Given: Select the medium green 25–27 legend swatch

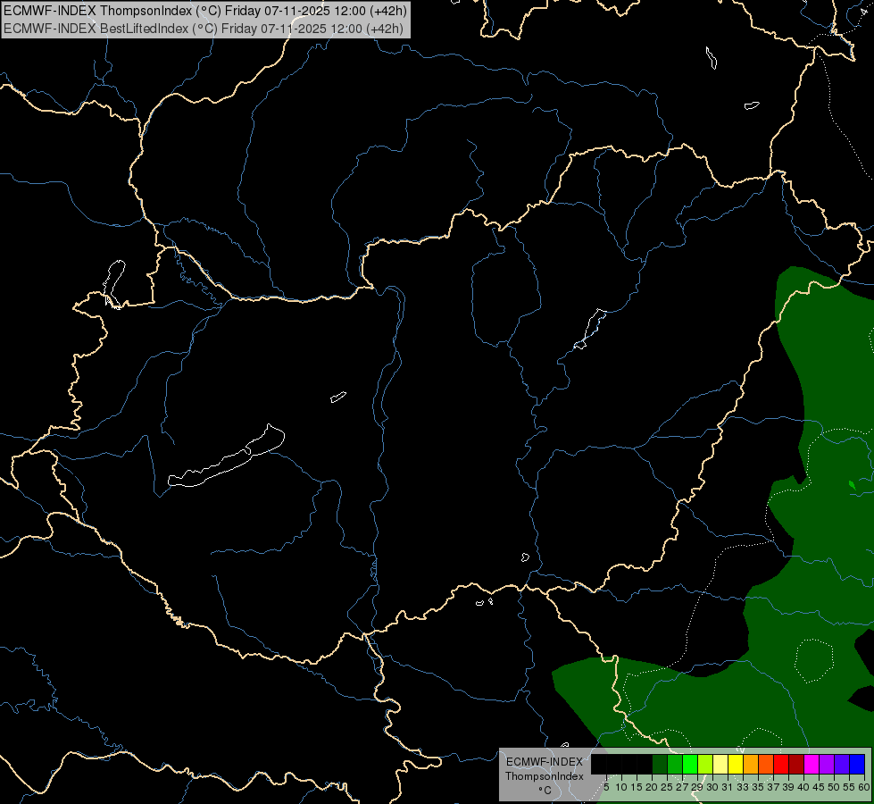Looking at the screenshot, I should [675, 765].
